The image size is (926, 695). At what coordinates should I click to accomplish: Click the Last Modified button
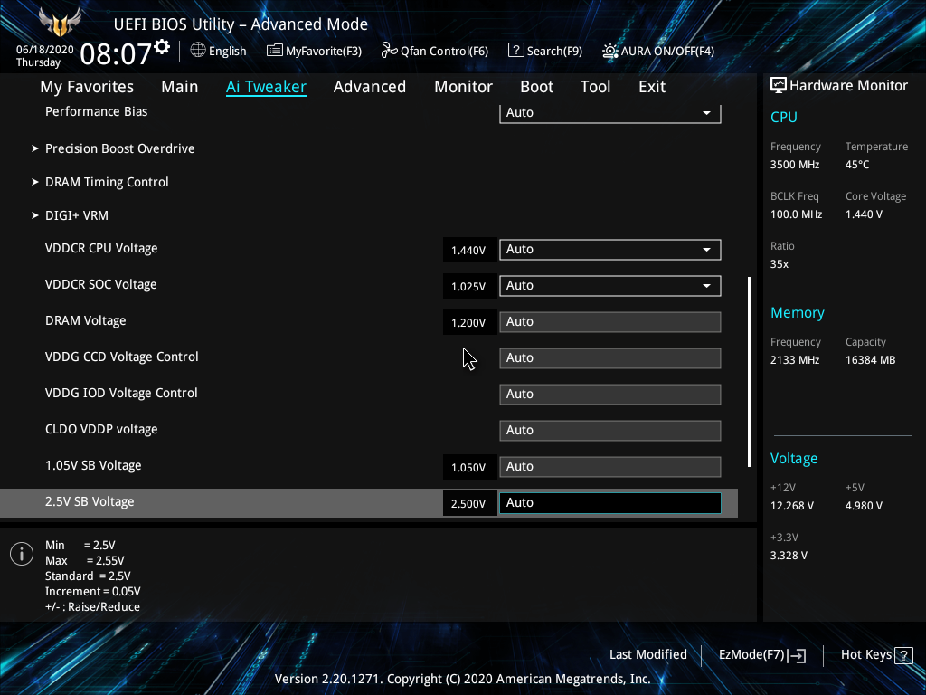[x=648, y=654]
